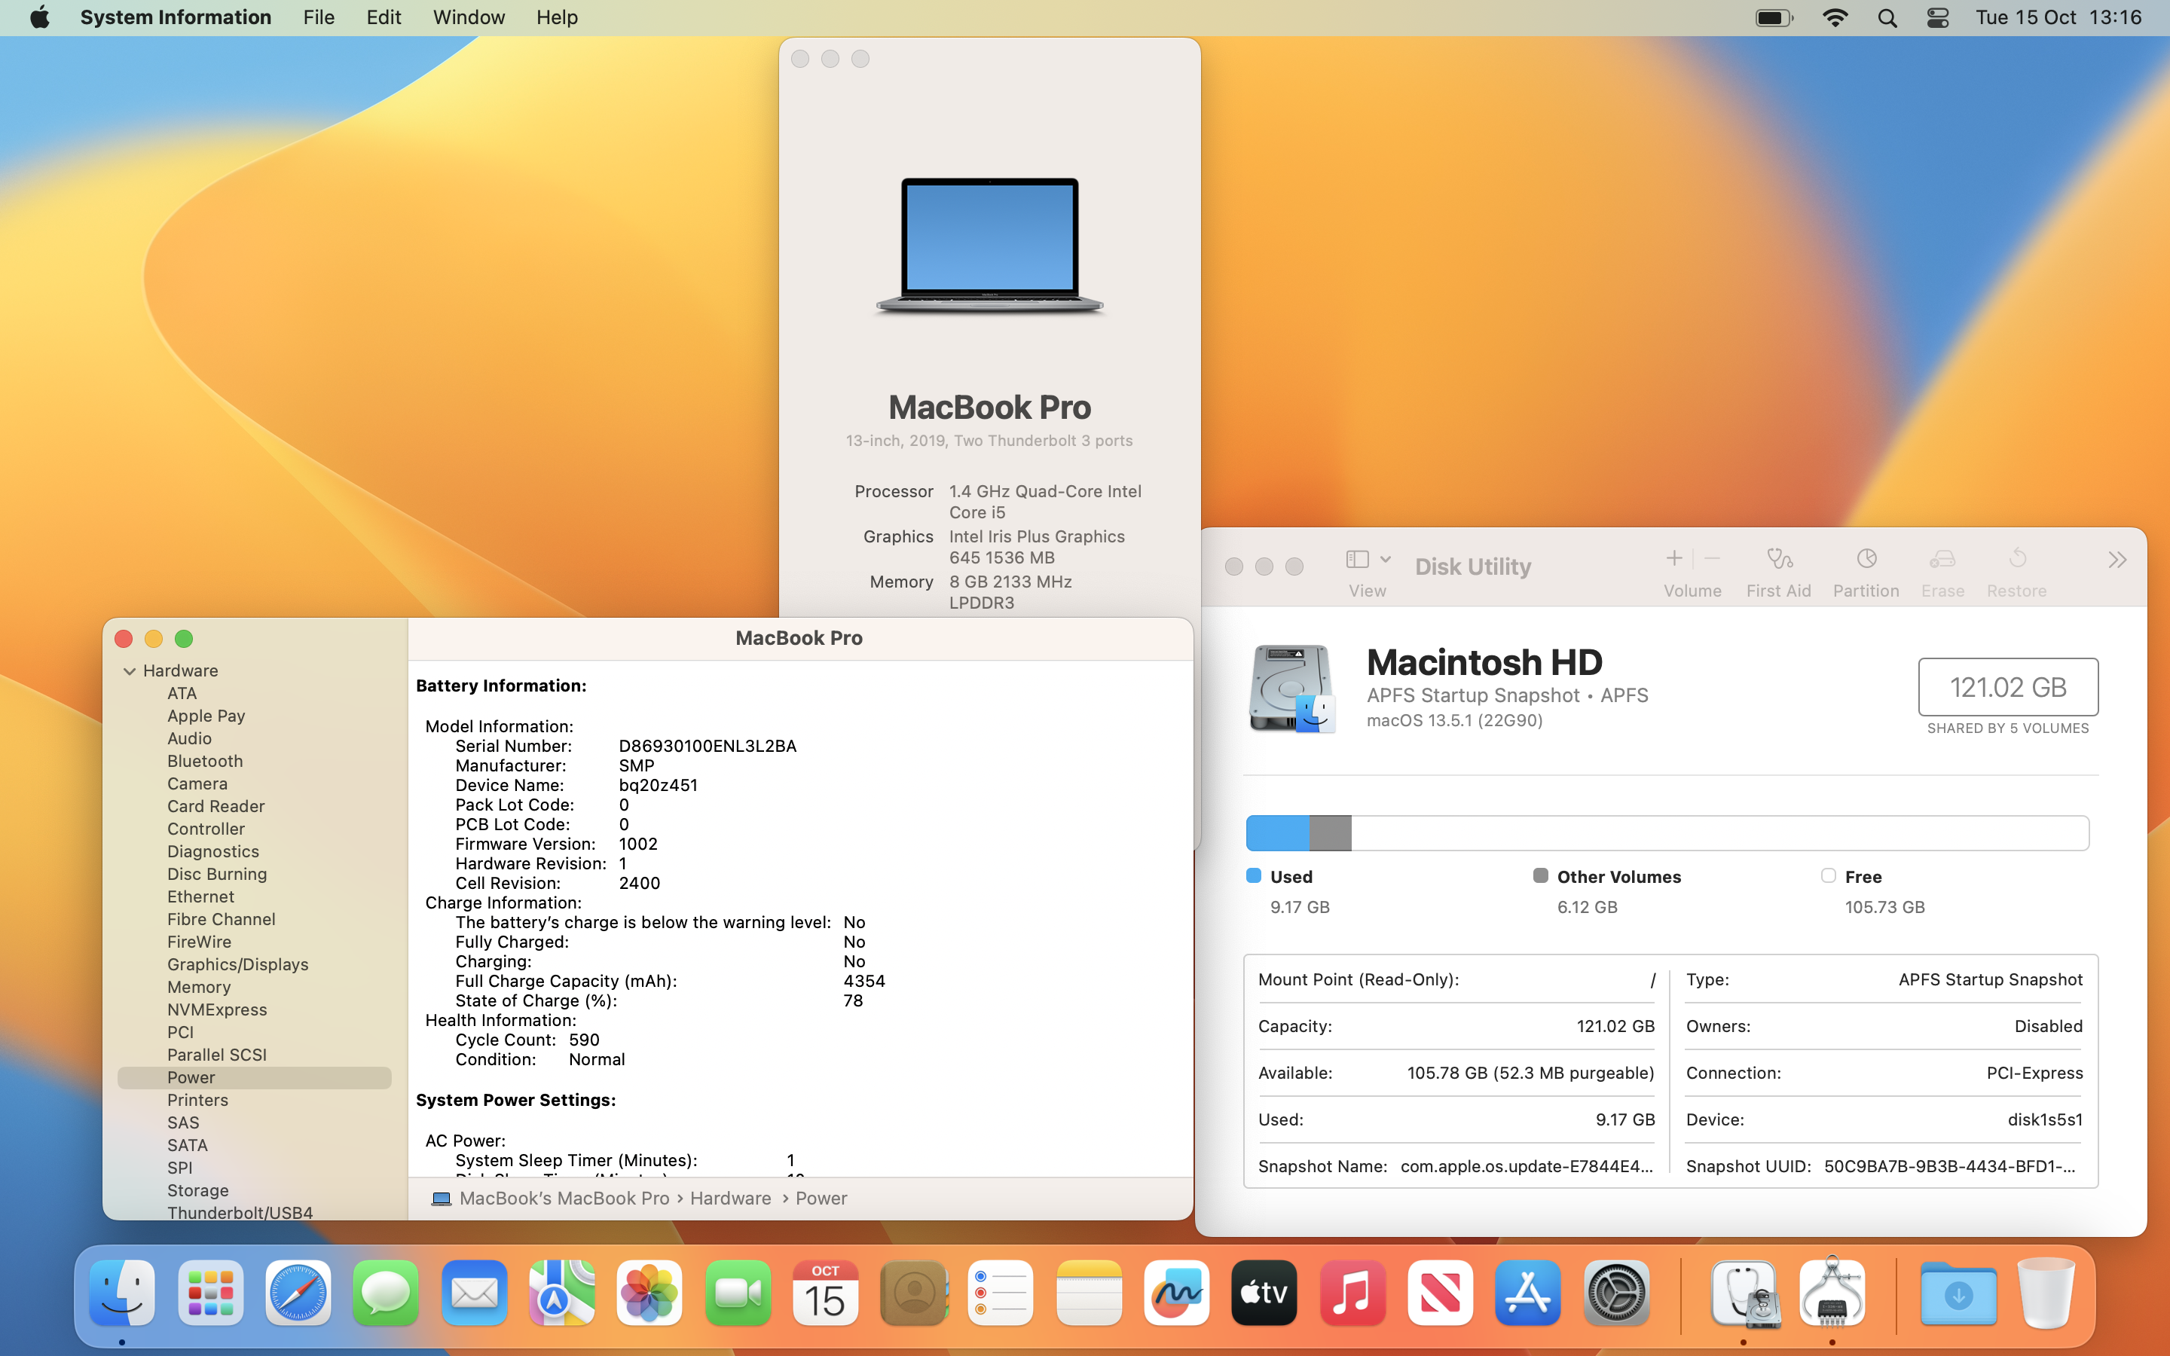
Task: Show more toolbar items via double chevron
Action: (2117, 560)
